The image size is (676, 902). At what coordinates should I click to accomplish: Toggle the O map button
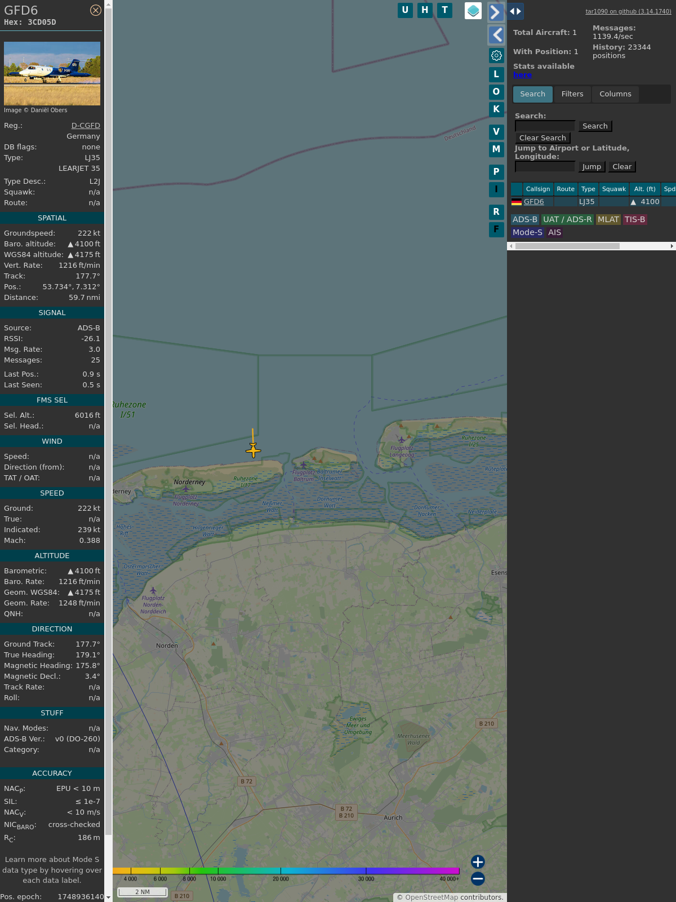496,92
